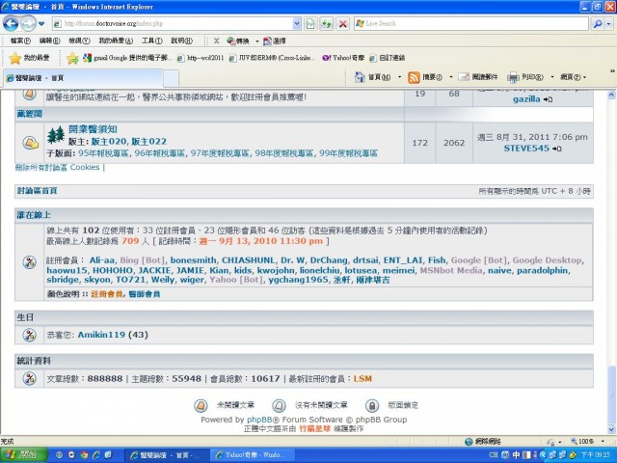The image size is (617, 463).
Task: Click the online member CHIASHUNL link
Action: 249,260
